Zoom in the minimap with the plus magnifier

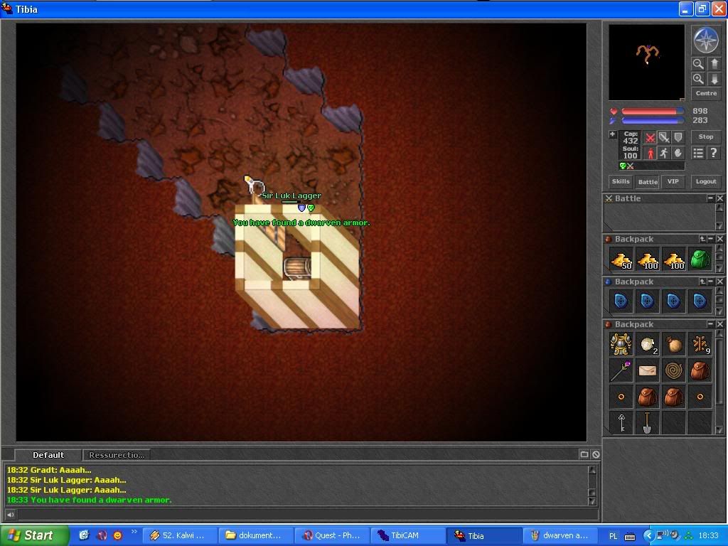pos(698,79)
